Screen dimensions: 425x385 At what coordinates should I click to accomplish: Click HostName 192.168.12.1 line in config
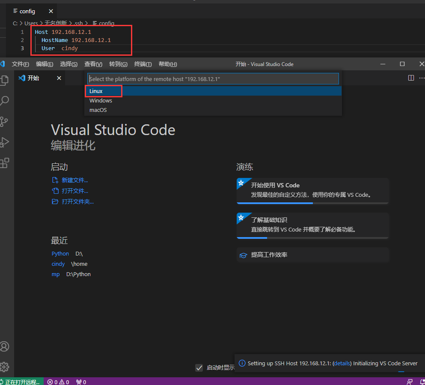pos(76,40)
